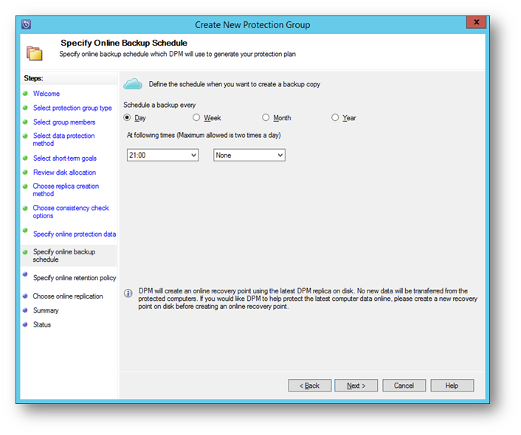Jump to Select data protection method step
This screenshot has width=521, height=435.
63,139
